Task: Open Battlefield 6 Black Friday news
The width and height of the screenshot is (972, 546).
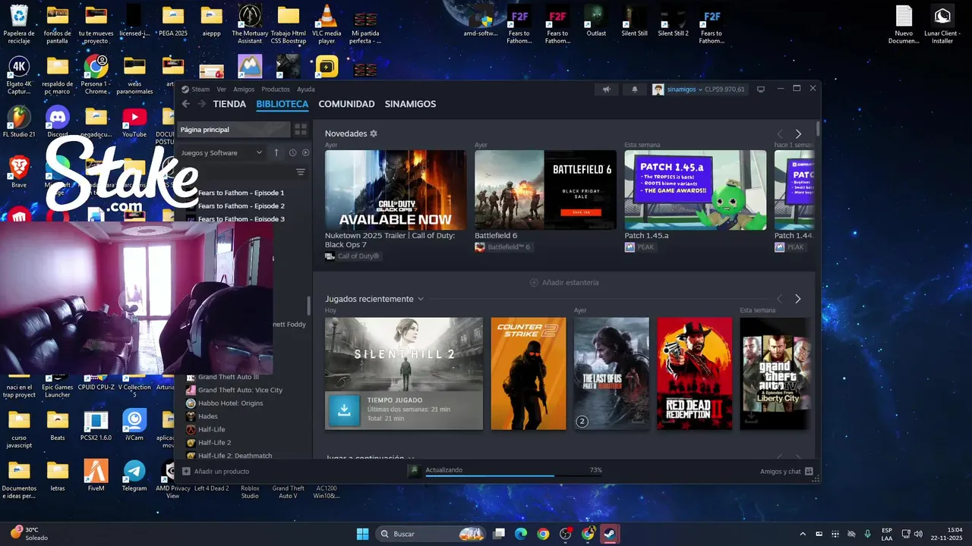Action: point(545,190)
